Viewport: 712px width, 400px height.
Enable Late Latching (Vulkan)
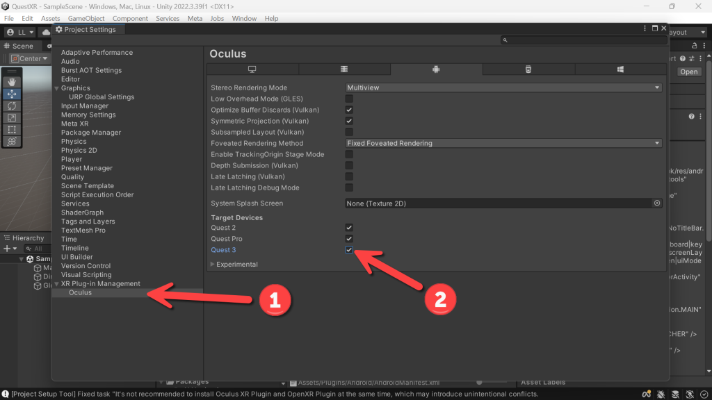pyautogui.click(x=349, y=176)
